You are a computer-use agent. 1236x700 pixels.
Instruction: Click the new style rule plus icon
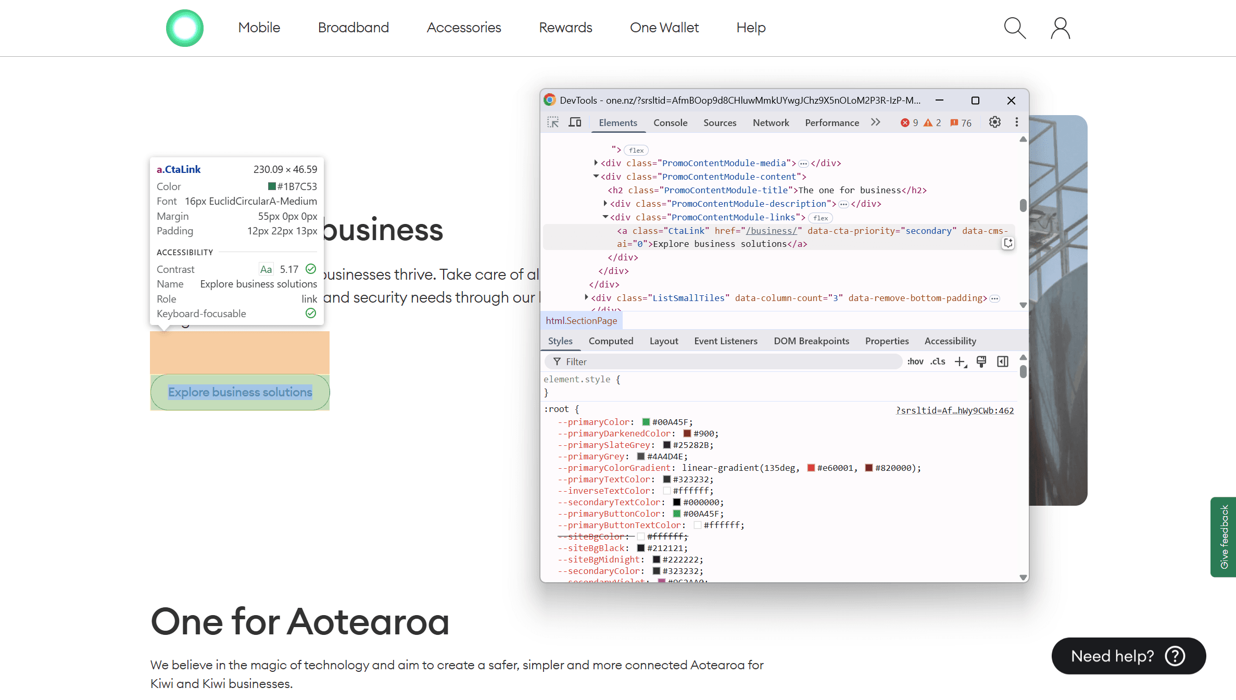961,362
